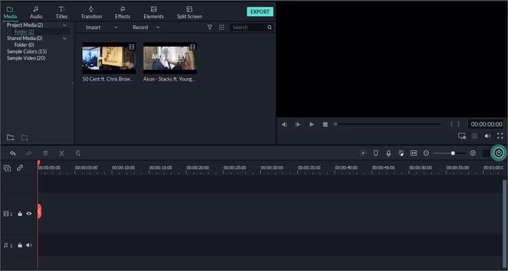Click the render preview icon

pyautogui.click(x=363, y=153)
